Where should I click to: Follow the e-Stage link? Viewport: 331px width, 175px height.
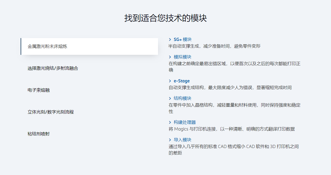[182, 81]
